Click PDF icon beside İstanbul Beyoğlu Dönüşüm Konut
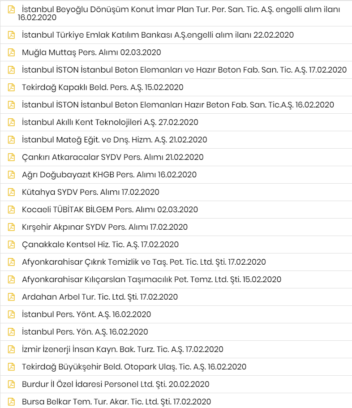Viewport: 352px width, 408px height. pos(11,9)
